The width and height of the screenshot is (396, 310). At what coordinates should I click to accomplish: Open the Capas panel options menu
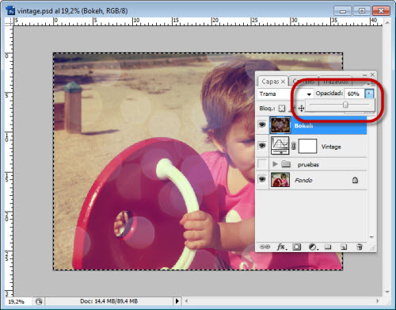click(371, 84)
